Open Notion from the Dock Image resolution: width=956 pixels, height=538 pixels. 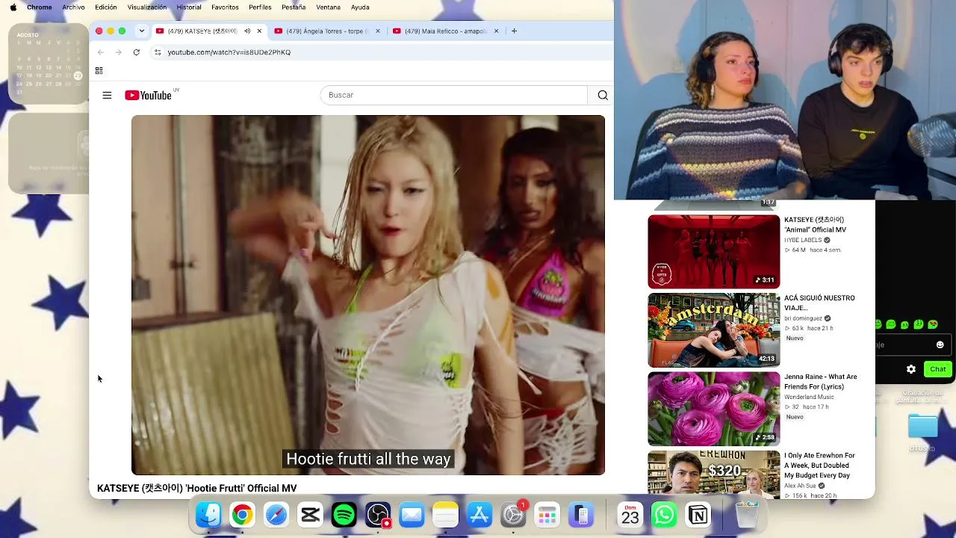pyautogui.click(x=698, y=515)
